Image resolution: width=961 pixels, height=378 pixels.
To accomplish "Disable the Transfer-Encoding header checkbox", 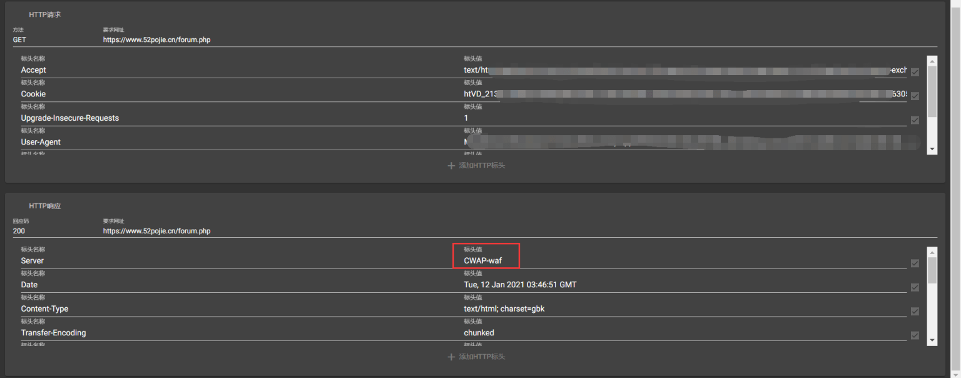I will tap(915, 335).
